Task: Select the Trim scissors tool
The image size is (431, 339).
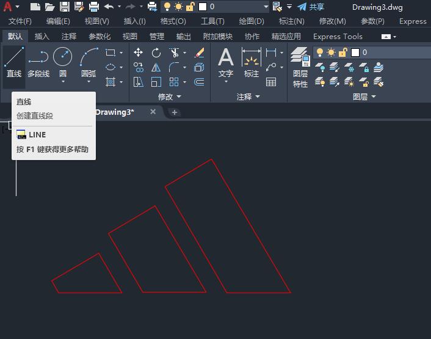Action: click(174, 53)
